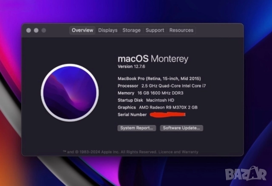Open the Licence and Warranty link

[x=178, y=152]
